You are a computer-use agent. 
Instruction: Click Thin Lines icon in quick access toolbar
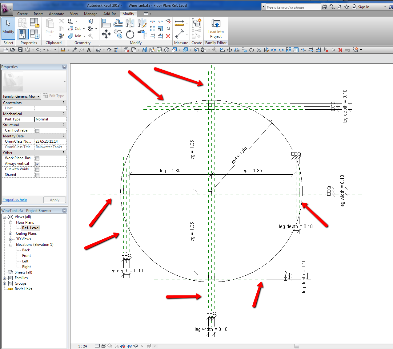[117, 50]
